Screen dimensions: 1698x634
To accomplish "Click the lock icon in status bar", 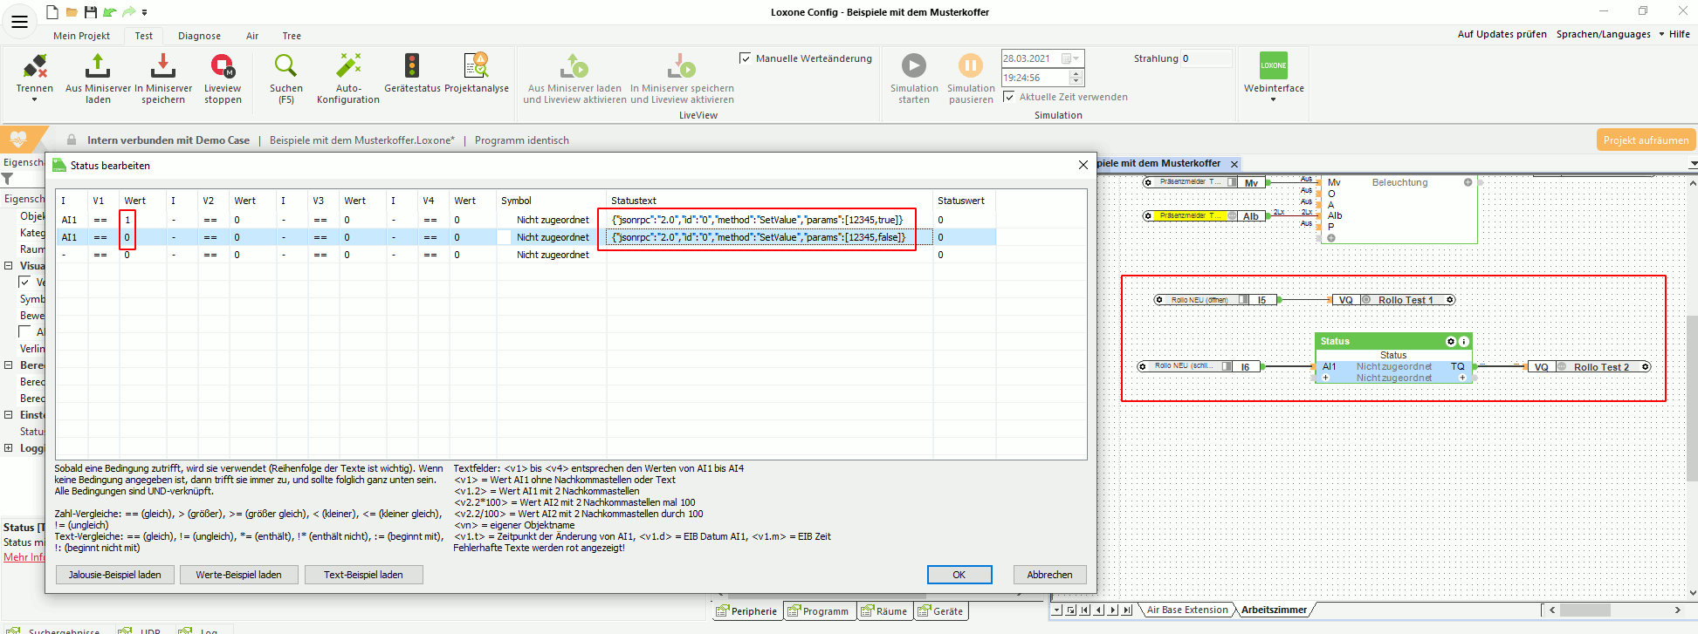I will tap(72, 140).
